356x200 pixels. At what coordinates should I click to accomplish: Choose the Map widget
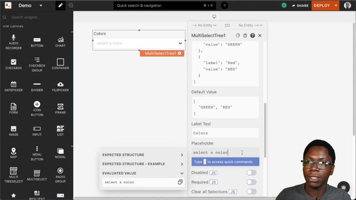[13, 153]
